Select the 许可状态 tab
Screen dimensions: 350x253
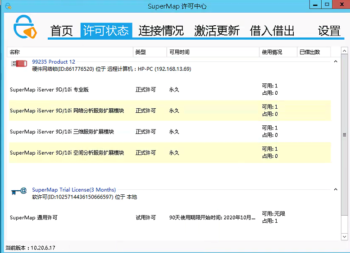(106, 30)
